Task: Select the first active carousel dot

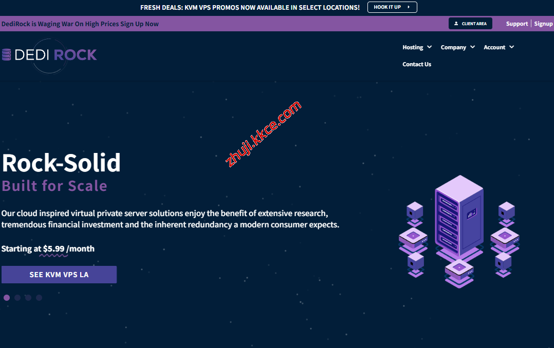Action: 7,298
